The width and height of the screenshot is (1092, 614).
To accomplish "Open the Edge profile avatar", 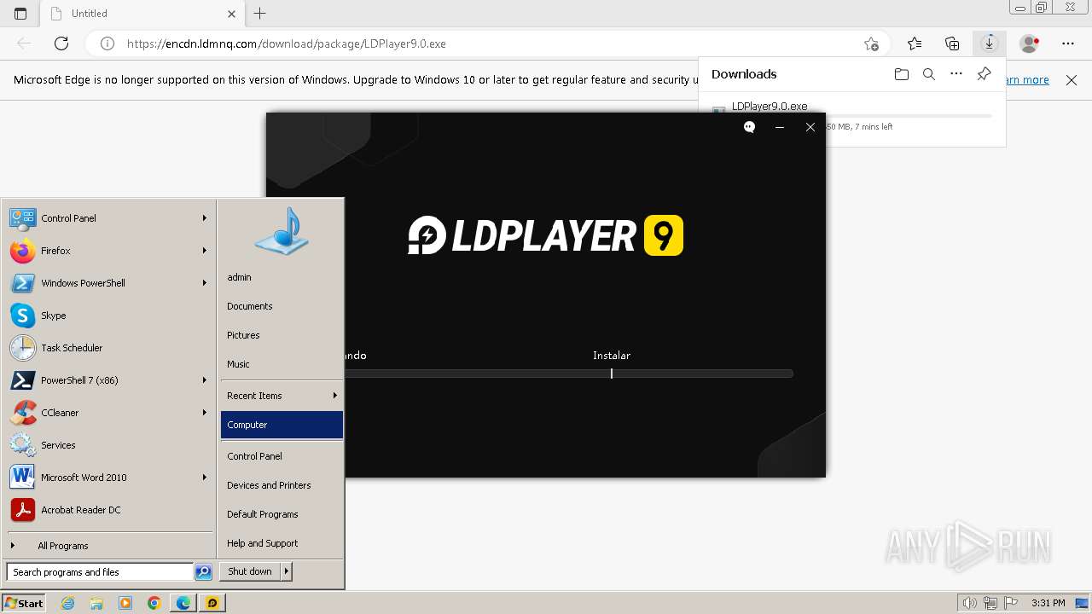I will point(1030,43).
